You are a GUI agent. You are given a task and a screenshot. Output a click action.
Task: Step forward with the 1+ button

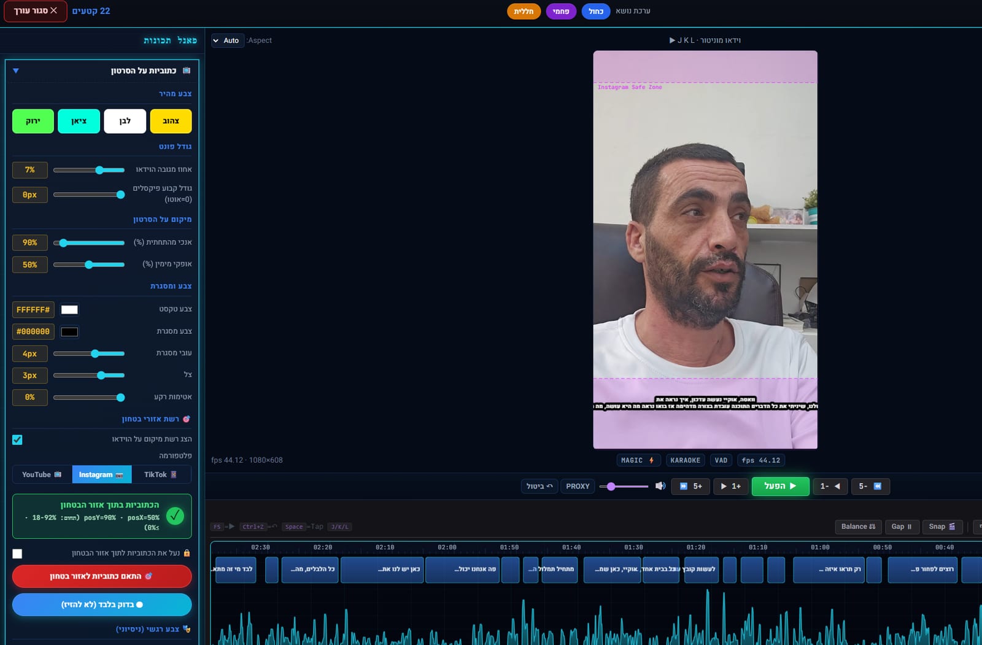click(x=730, y=486)
